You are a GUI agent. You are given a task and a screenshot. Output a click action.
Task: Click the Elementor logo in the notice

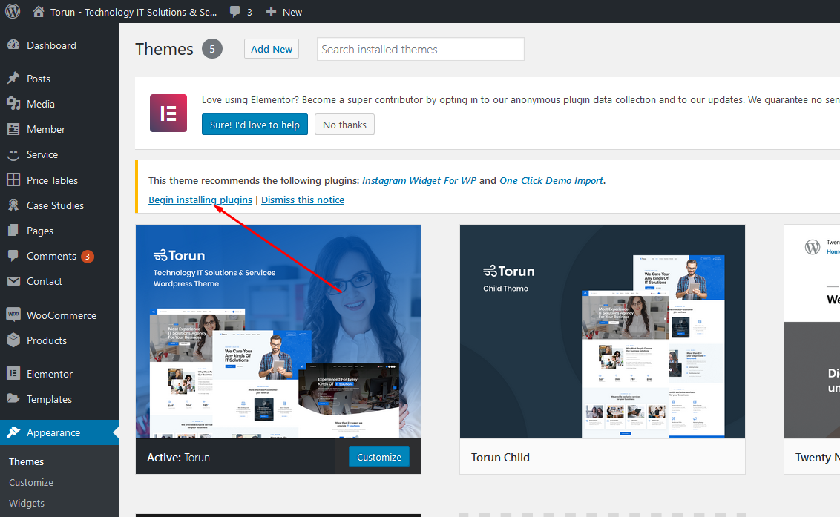click(168, 113)
